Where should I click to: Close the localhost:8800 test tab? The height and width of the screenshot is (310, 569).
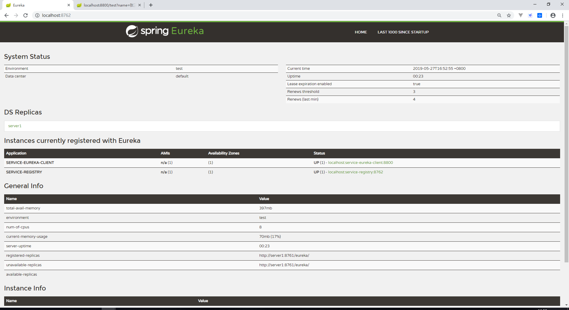(140, 5)
